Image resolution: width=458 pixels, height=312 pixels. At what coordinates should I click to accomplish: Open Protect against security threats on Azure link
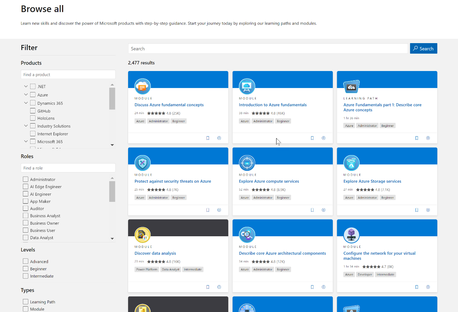(x=173, y=181)
